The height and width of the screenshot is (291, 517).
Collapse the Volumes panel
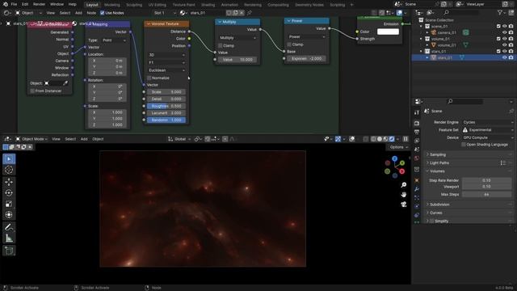coord(469,171)
